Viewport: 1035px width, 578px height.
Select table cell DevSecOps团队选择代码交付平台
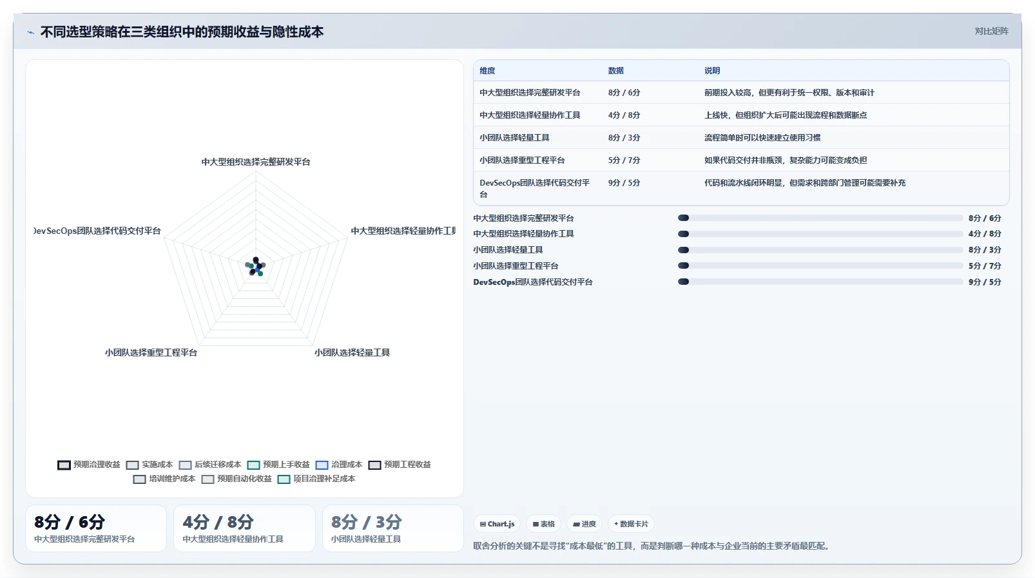[535, 189]
